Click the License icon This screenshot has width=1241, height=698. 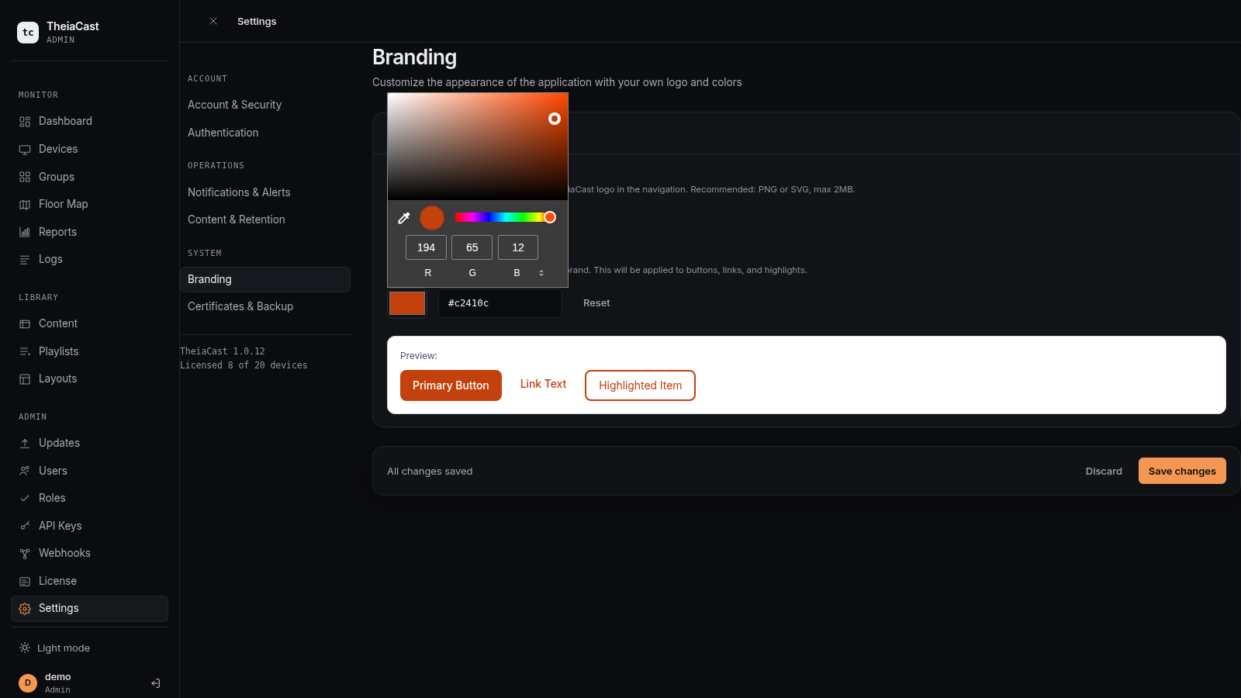click(25, 581)
